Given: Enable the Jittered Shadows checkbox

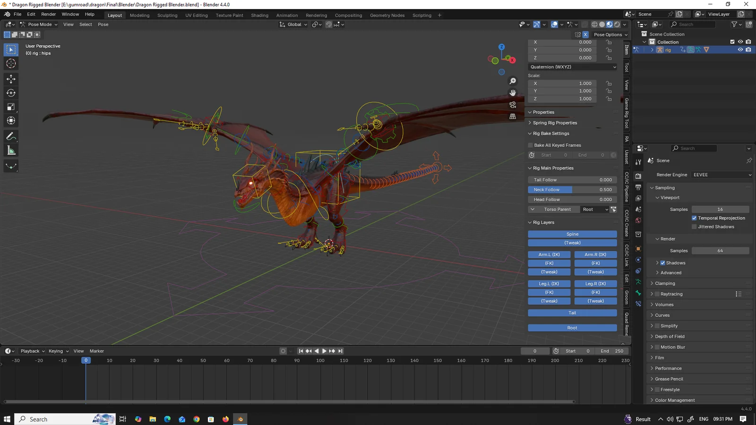Looking at the screenshot, I should [694, 227].
